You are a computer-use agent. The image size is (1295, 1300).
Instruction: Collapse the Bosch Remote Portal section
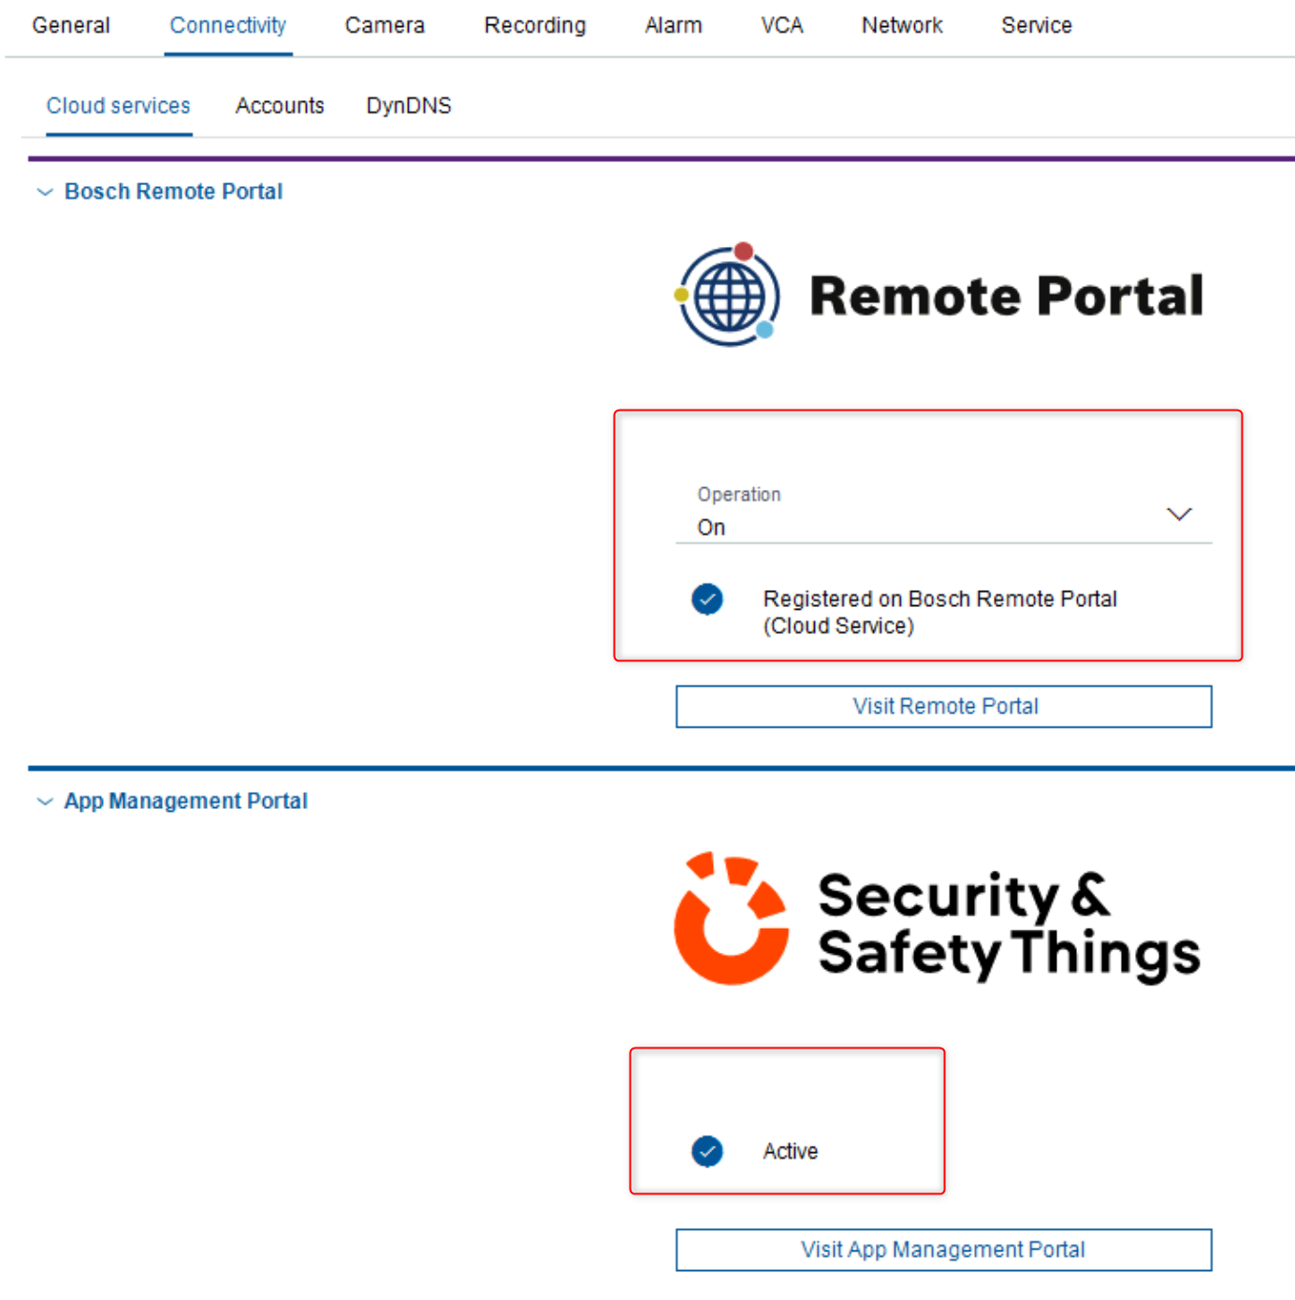(x=44, y=192)
